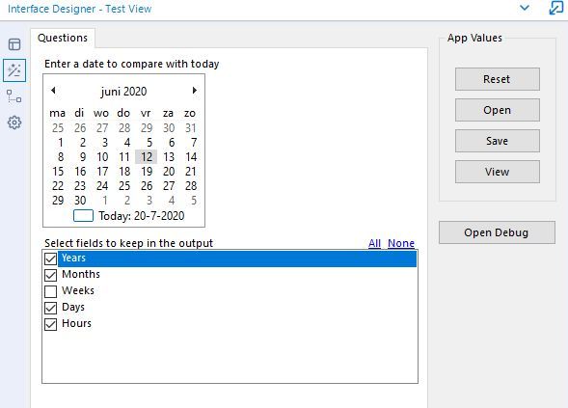Select all fields with All link
The width and height of the screenshot is (568, 408).
point(374,243)
